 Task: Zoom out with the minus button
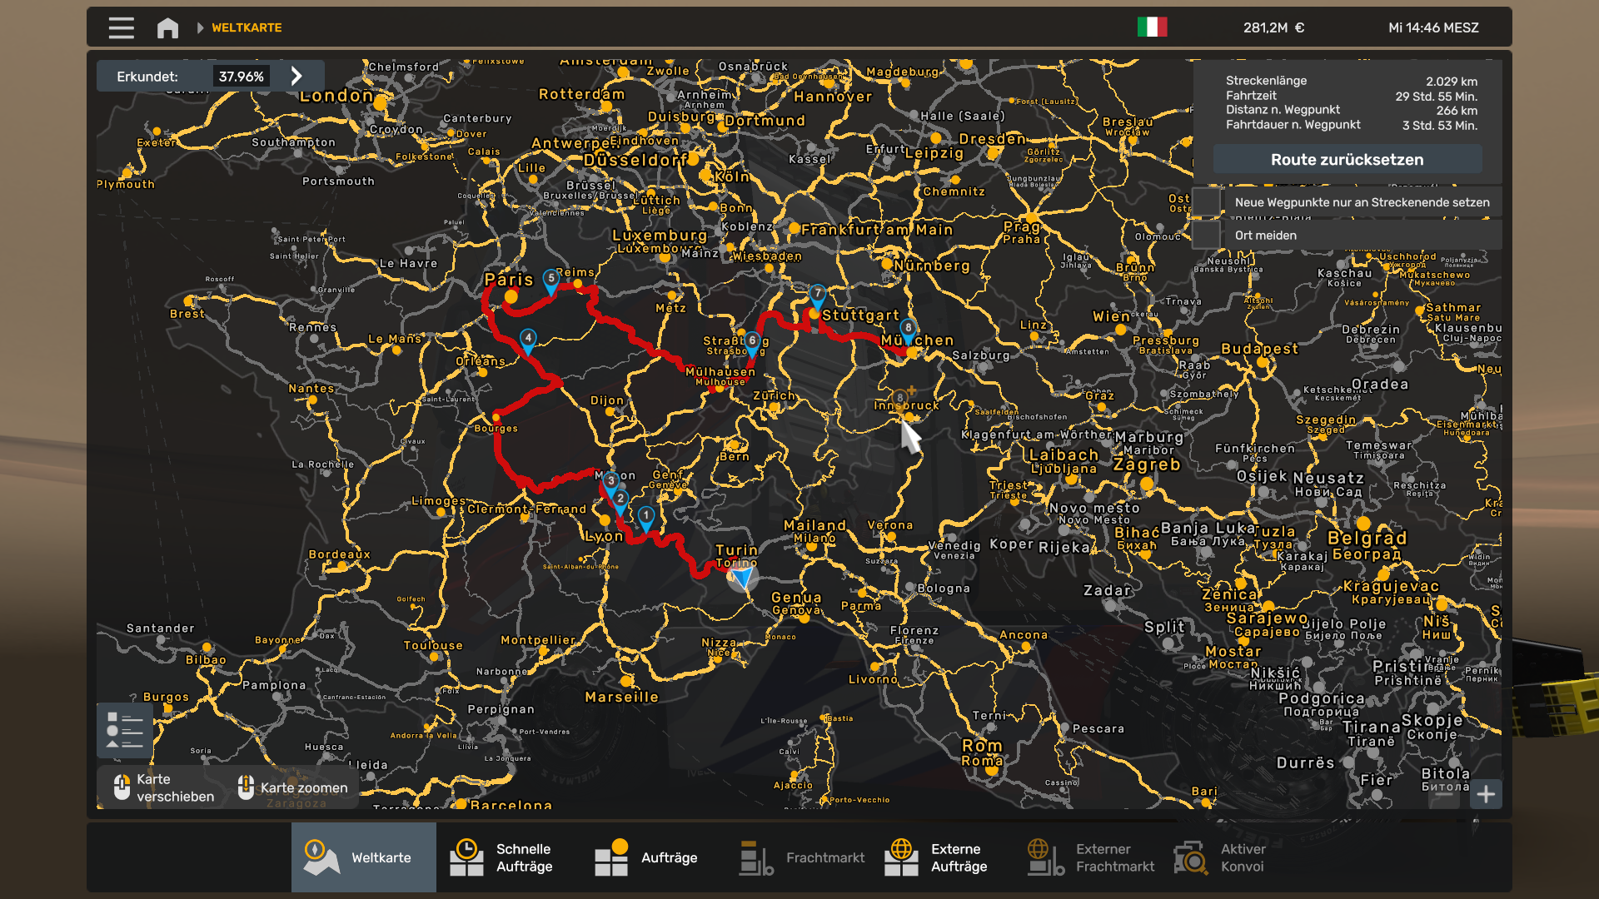1445,794
